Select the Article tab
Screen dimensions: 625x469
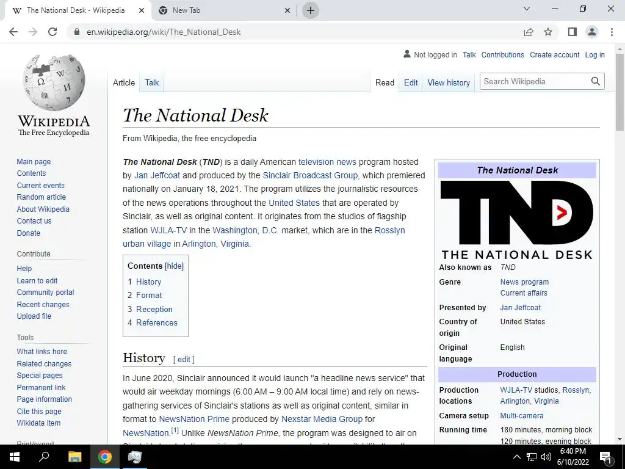(123, 82)
